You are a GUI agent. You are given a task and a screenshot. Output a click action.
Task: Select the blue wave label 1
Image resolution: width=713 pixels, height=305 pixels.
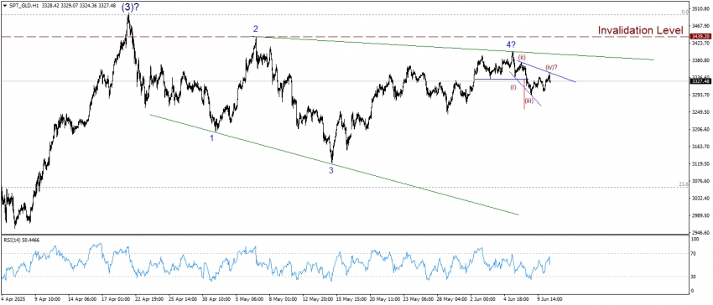pyautogui.click(x=212, y=137)
